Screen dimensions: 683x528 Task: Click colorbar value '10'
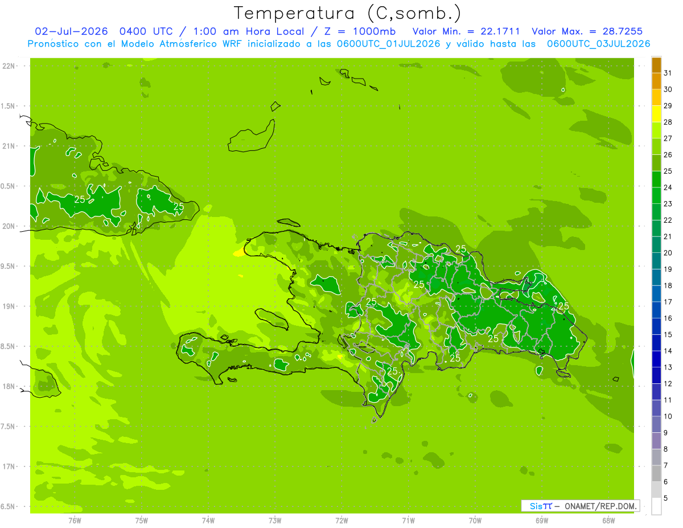pyautogui.click(x=668, y=416)
